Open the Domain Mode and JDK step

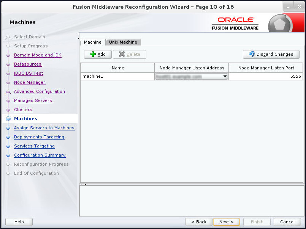coord(38,55)
